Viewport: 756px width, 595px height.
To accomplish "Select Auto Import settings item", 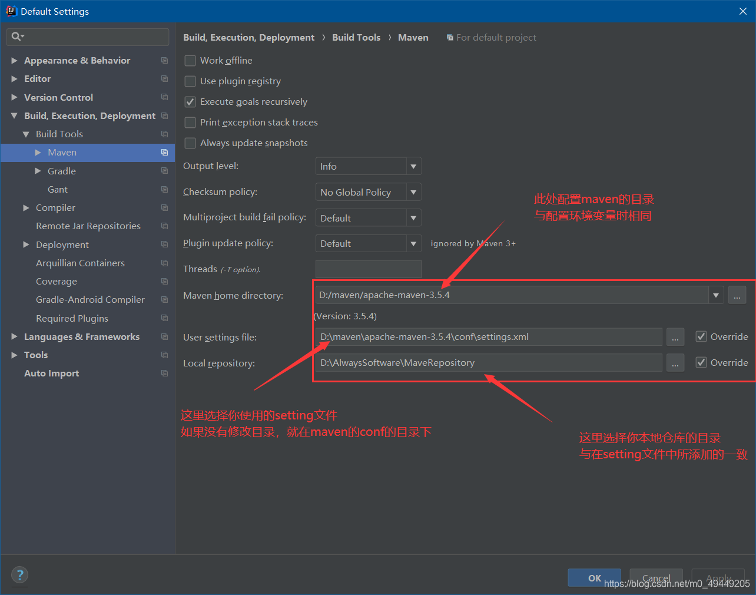I will click(x=51, y=373).
